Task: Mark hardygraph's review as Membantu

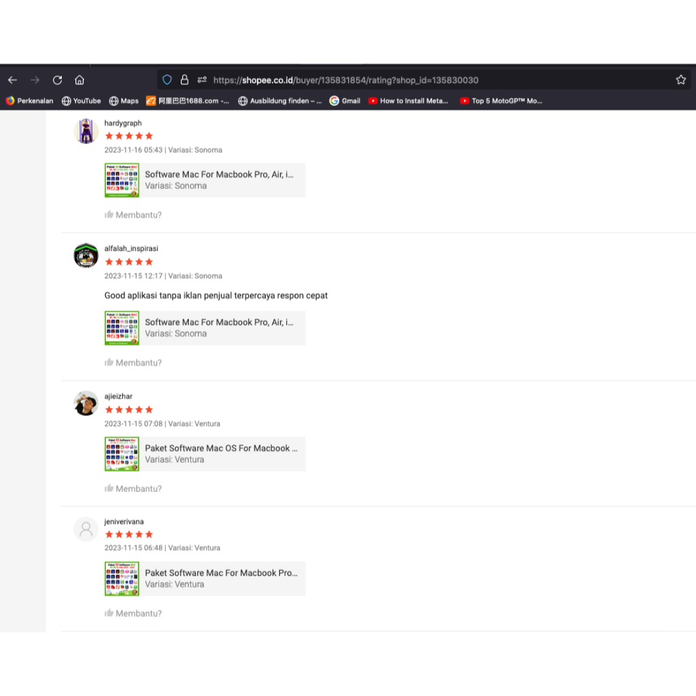Action: 133,215
